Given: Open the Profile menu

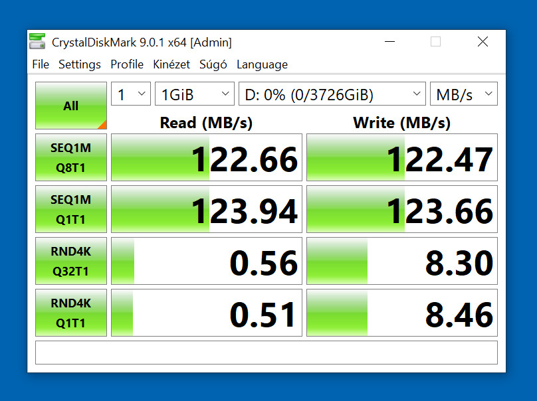Looking at the screenshot, I should 127,64.
